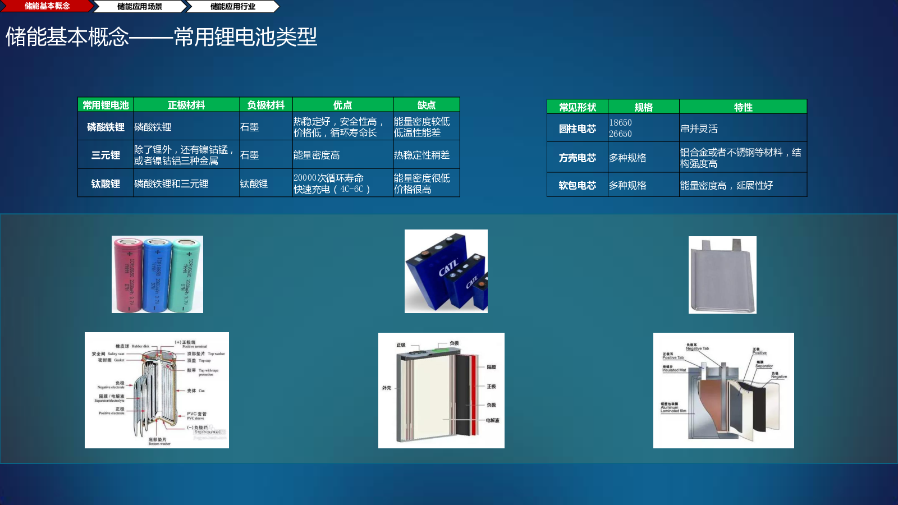Click the 常见形状 table header
The height and width of the screenshot is (505, 898).
pos(578,107)
